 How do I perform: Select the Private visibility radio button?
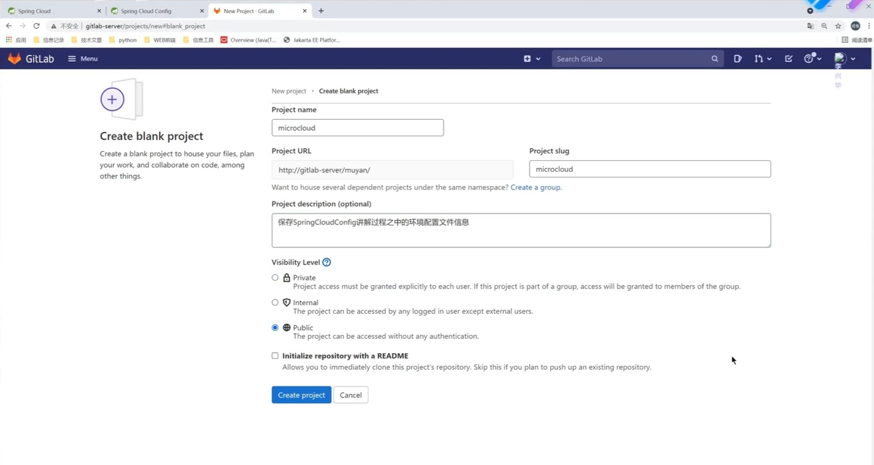click(275, 277)
